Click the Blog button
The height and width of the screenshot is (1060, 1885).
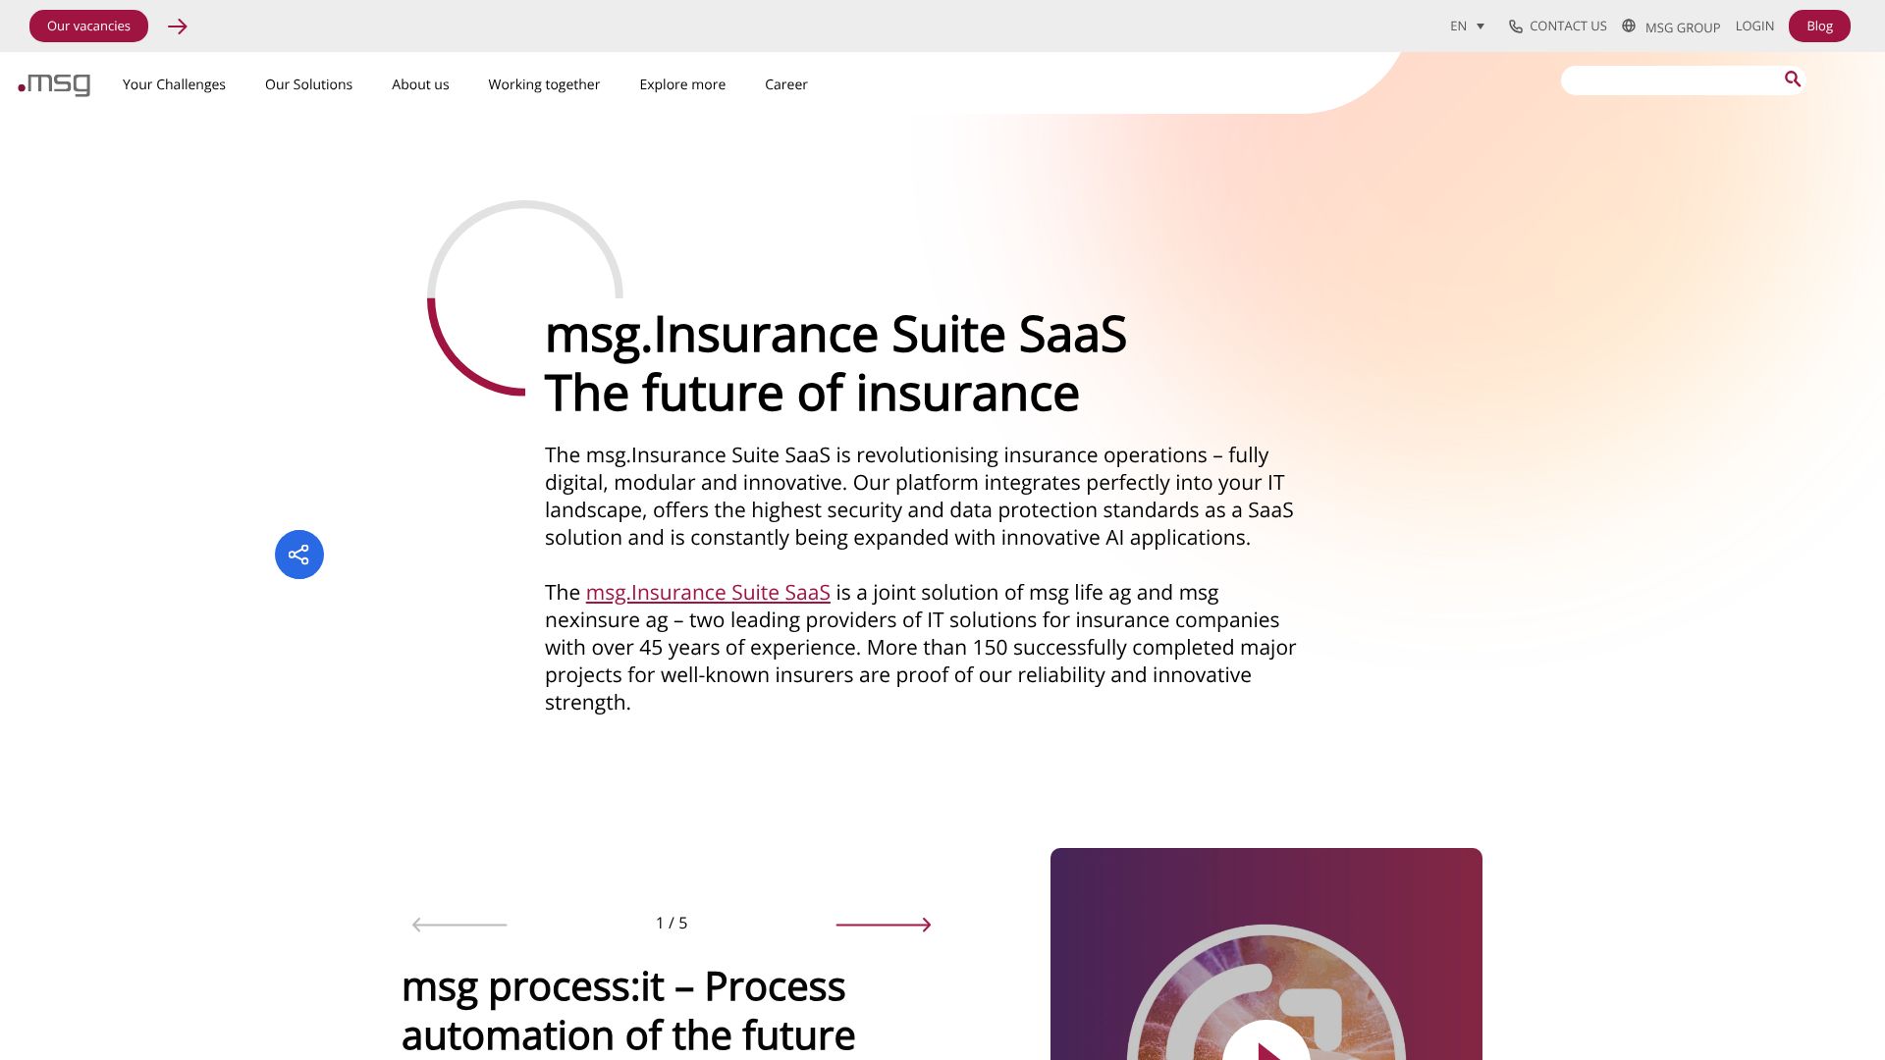(1818, 26)
